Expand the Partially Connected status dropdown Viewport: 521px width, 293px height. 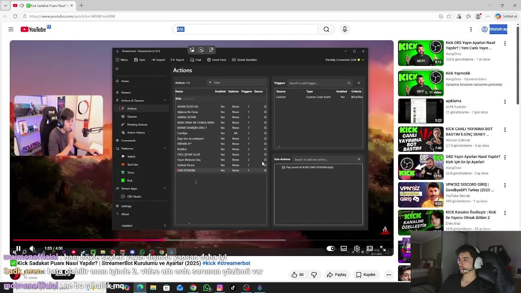(x=363, y=60)
